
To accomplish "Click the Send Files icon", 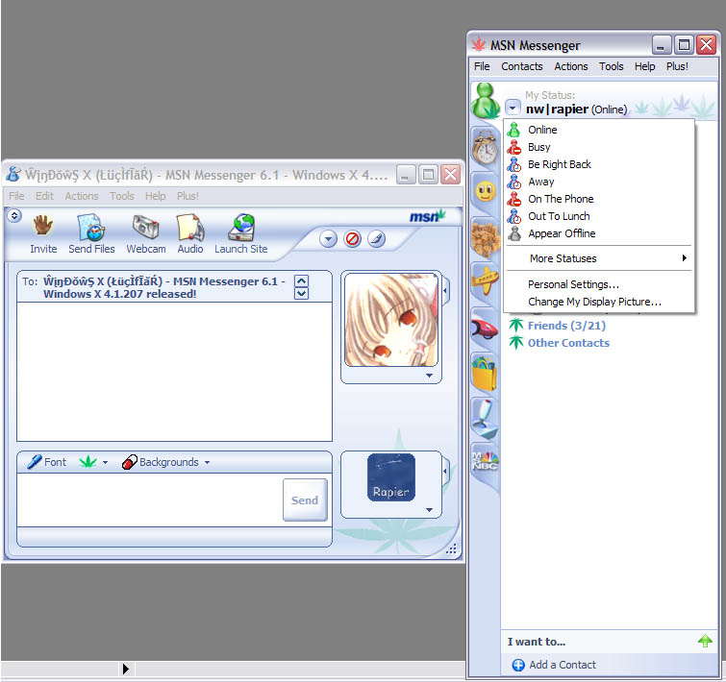I will pyautogui.click(x=91, y=227).
